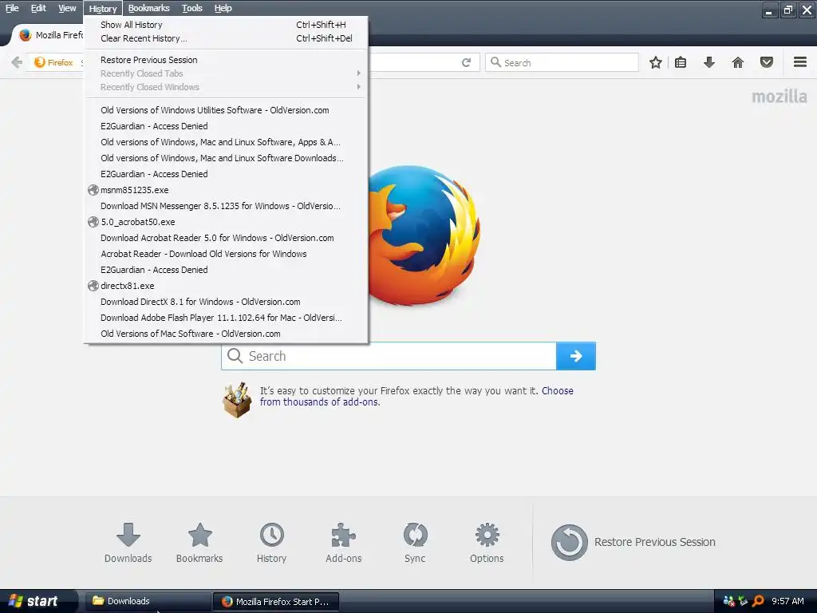Open the msnm851235.exe history entry
The height and width of the screenshot is (613, 817).
pyautogui.click(x=226, y=190)
